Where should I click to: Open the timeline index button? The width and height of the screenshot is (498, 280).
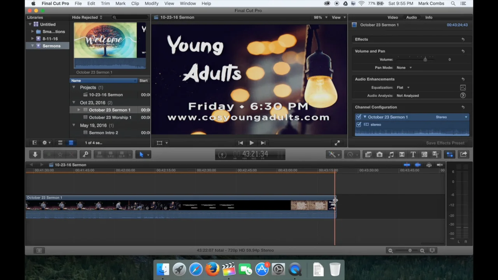click(x=39, y=250)
